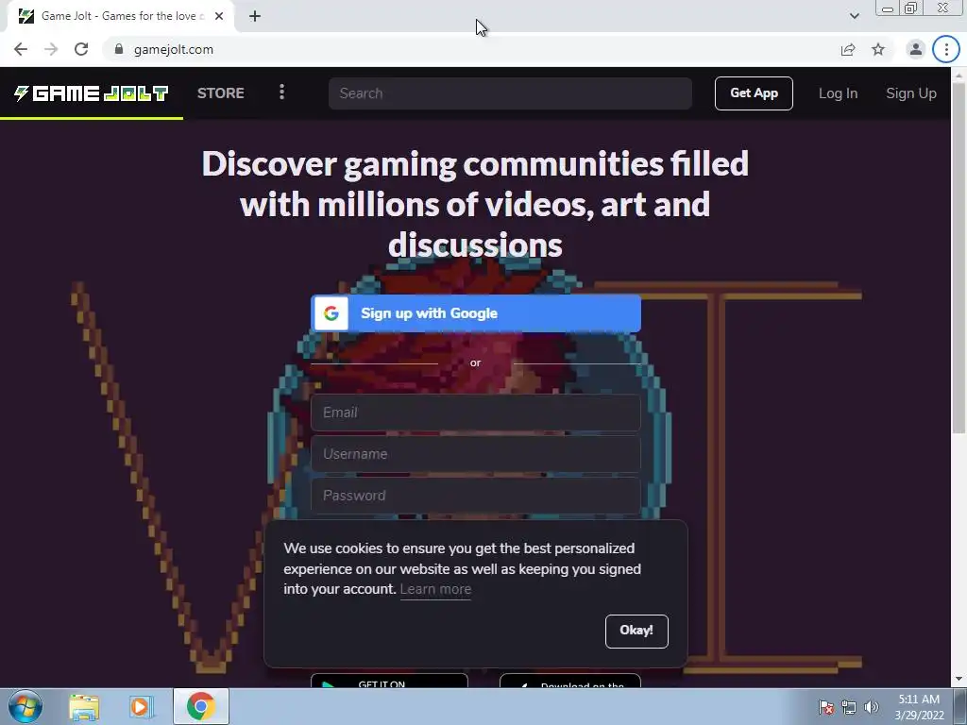The height and width of the screenshot is (725, 967).
Task: Go to the Sign Up page
Action: pyautogui.click(x=911, y=93)
